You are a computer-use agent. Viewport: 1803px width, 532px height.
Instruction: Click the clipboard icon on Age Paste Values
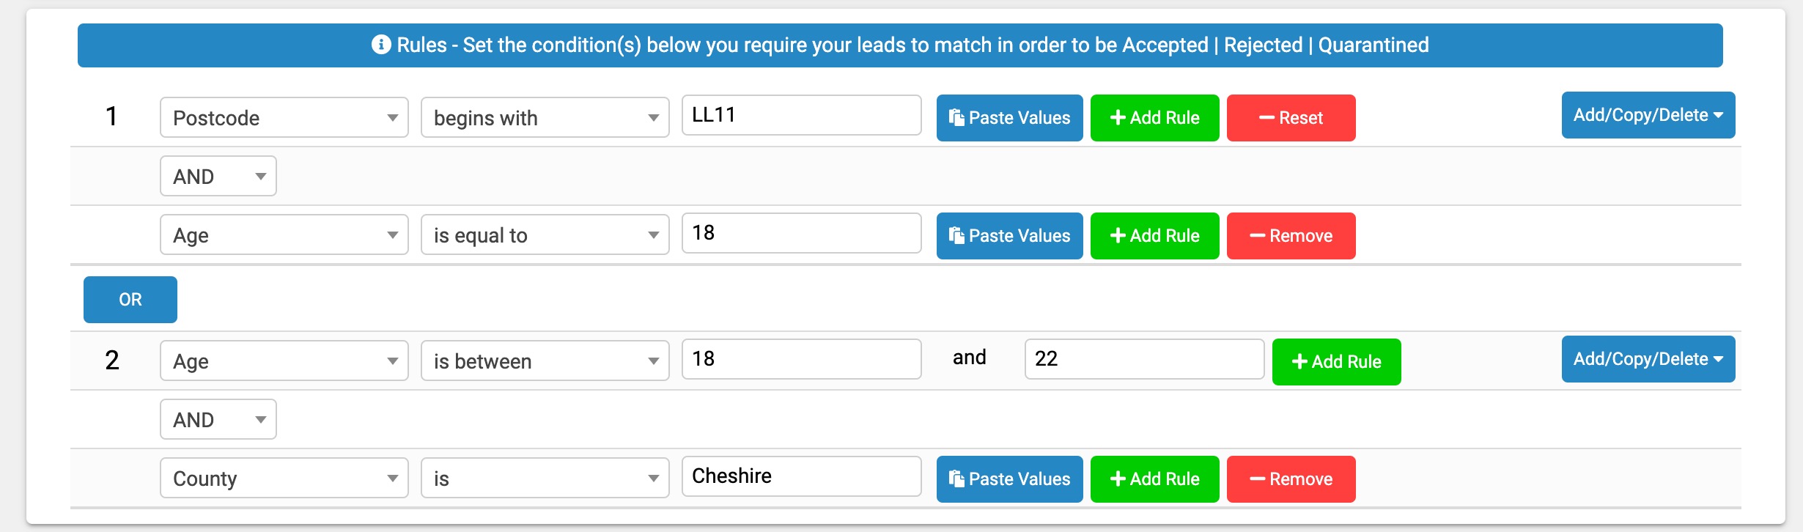click(x=955, y=235)
